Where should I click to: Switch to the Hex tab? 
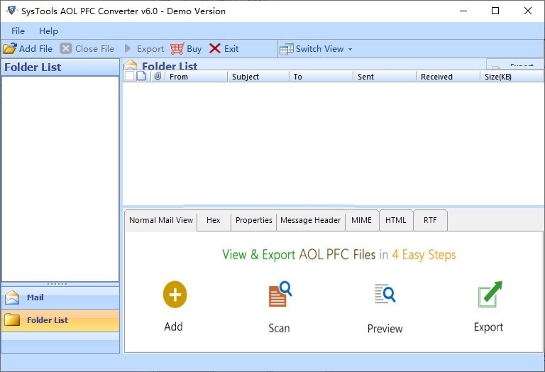click(213, 220)
